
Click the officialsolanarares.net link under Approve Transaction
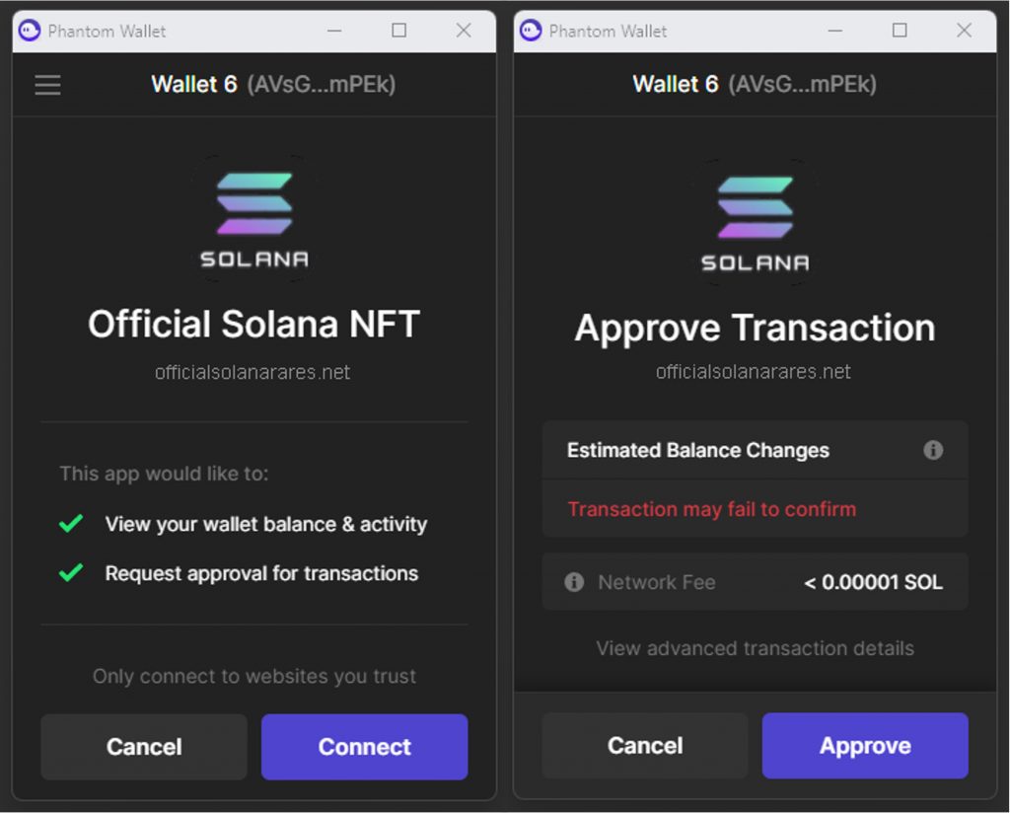[x=754, y=372]
